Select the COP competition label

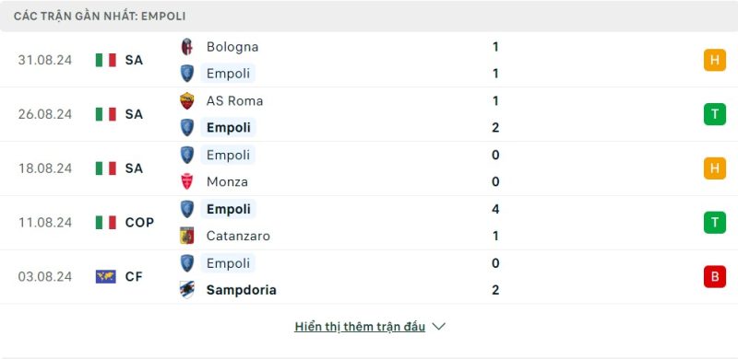(139, 222)
